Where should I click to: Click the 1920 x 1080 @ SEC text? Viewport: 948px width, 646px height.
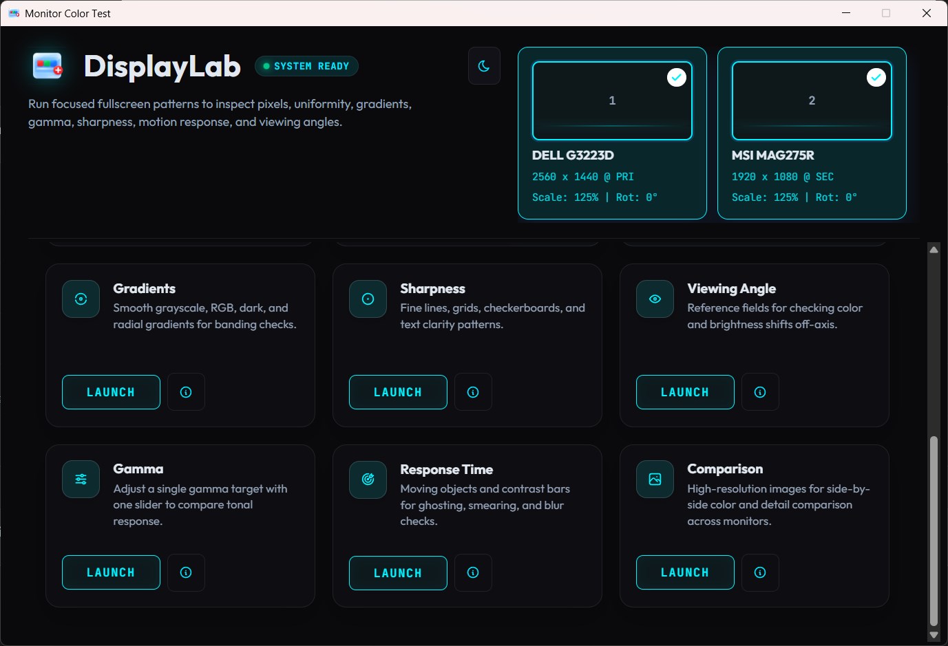coord(783,177)
